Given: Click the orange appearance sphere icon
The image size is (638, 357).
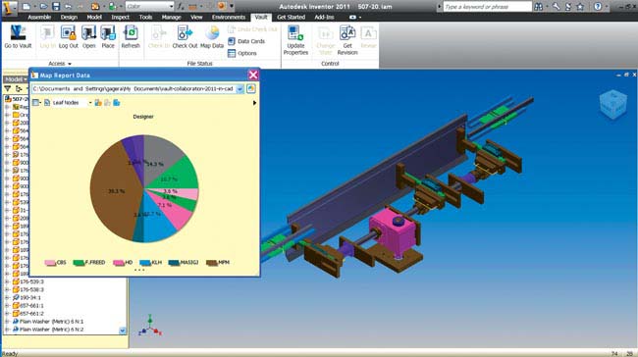Looking at the screenshot, I should [222, 6].
